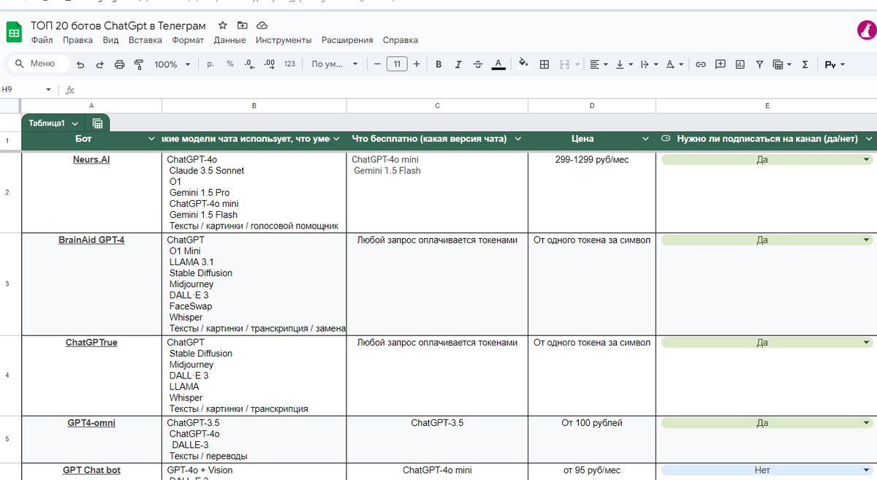Open the number format 123 menu
This screenshot has height=480, width=877.
[289, 64]
